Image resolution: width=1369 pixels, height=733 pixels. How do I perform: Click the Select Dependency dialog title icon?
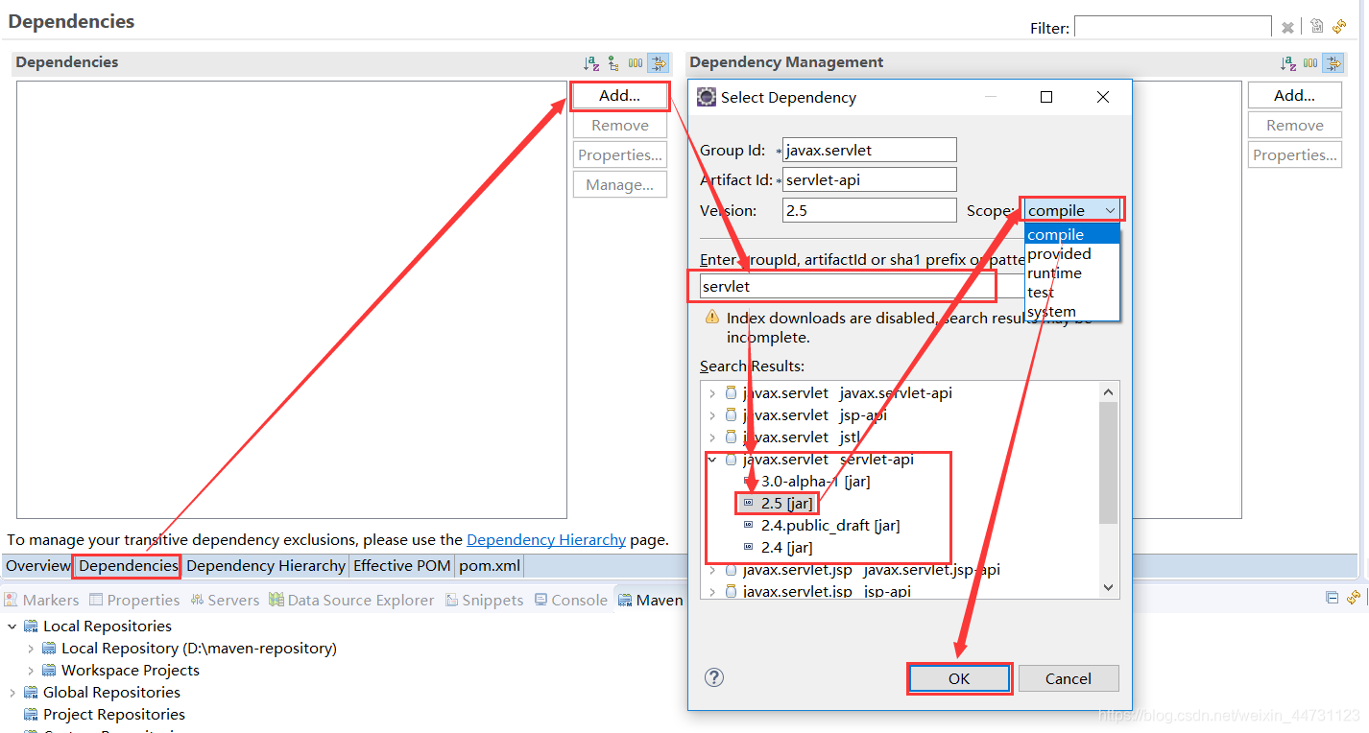[706, 97]
